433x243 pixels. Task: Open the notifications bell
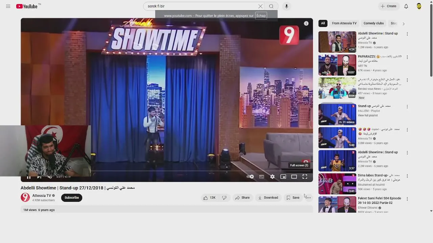point(406,6)
